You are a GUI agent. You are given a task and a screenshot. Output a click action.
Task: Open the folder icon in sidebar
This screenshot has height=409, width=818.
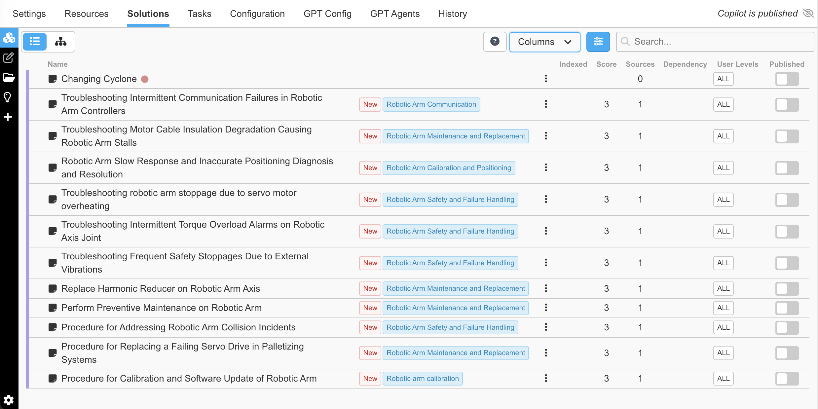click(x=9, y=78)
